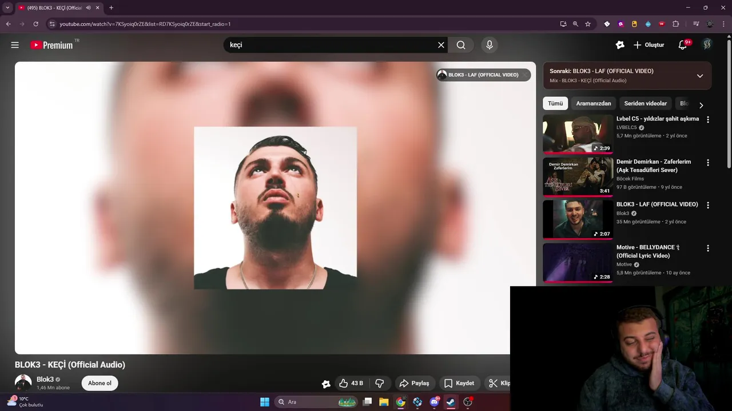Open options for BLOK3 - LAF video
The height and width of the screenshot is (411, 732).
[707, 205]
